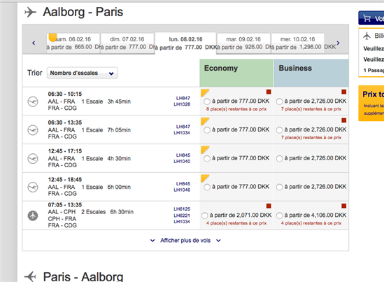Image resolution: width=384 pixels, height=282 pixels.
Task: Open the LH6125 flight number link
Action: point(182,209)
